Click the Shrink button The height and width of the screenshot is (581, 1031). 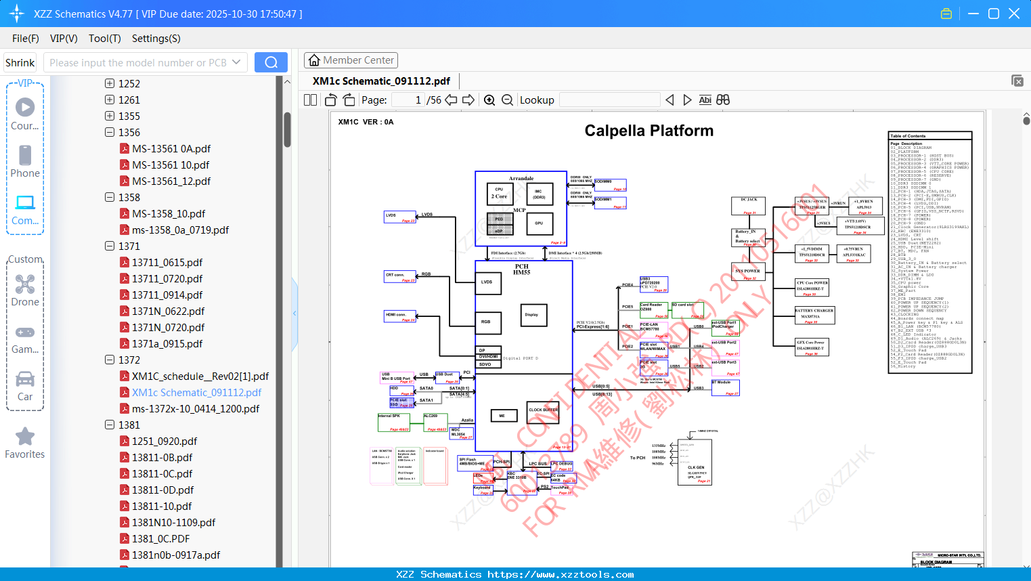point(20,62)
